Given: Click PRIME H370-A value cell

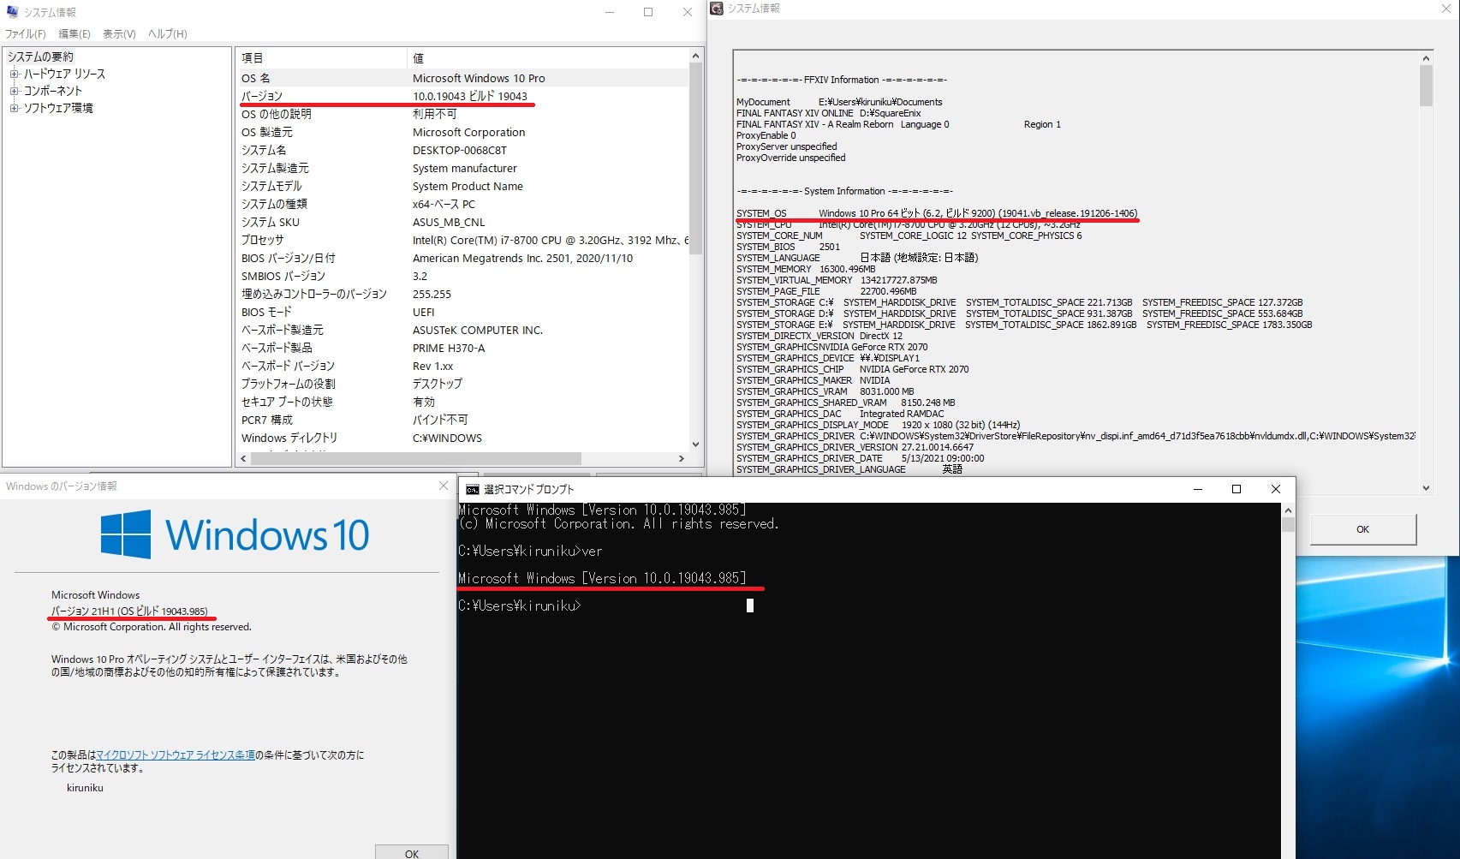Looking at the screenshot, I should point(449,348).
